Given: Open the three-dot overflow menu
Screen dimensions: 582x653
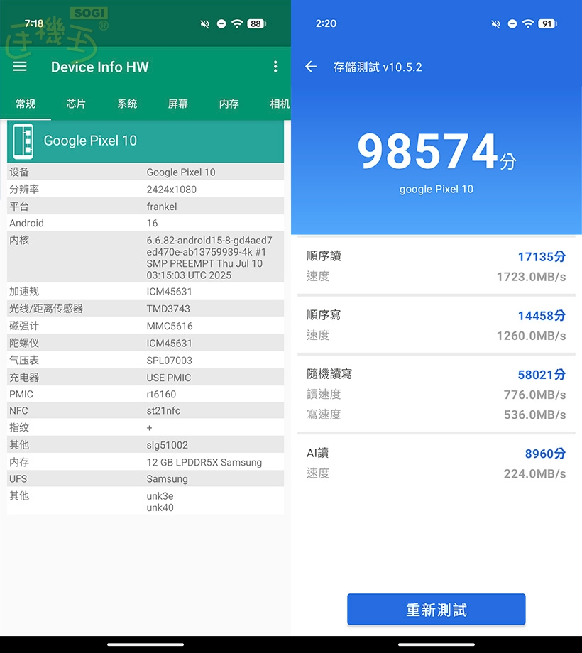Looking at the screenshot, I should click(275, 67).
